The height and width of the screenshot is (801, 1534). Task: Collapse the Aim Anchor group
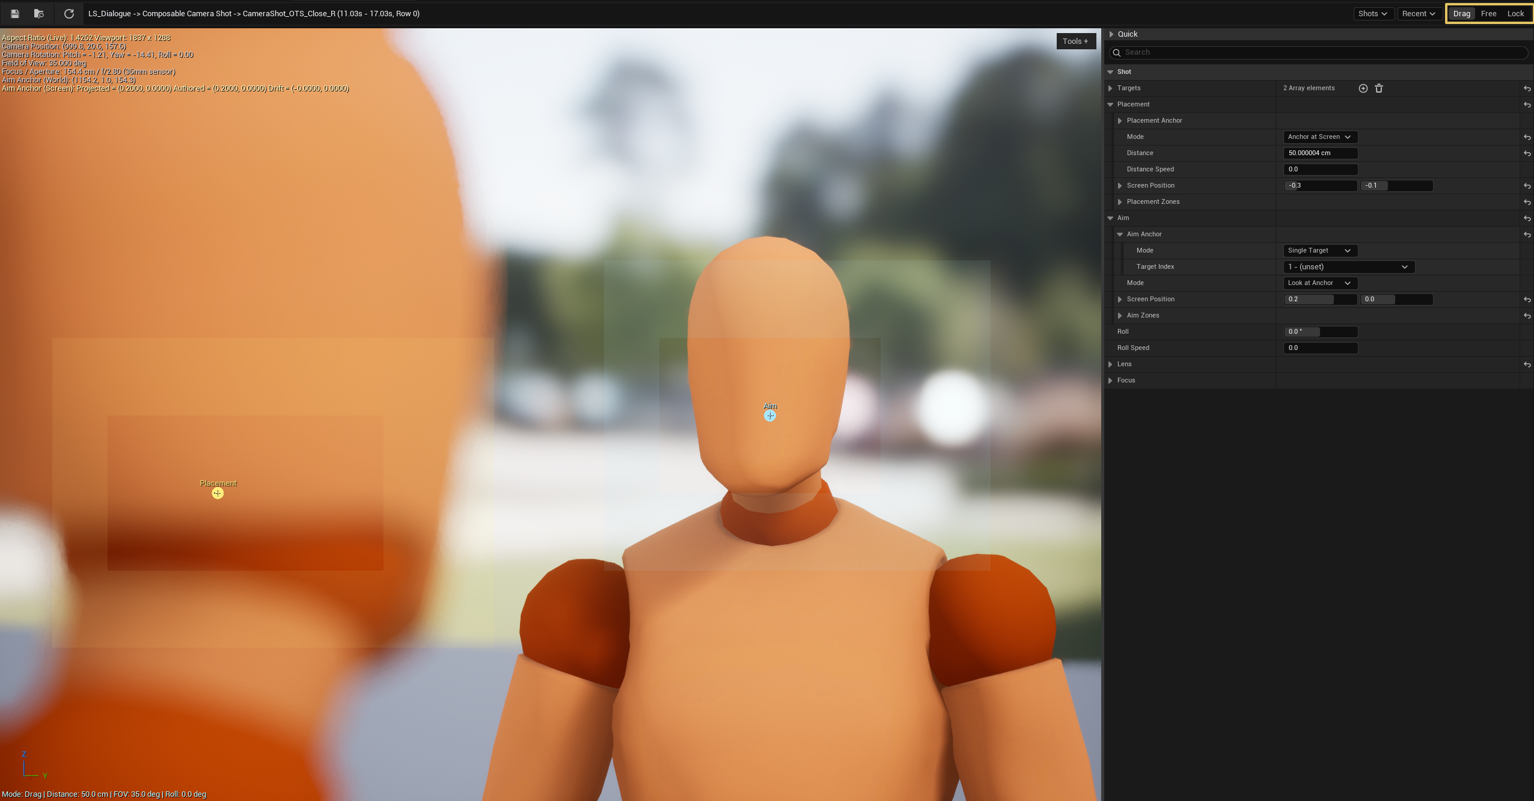(1120, 235)
